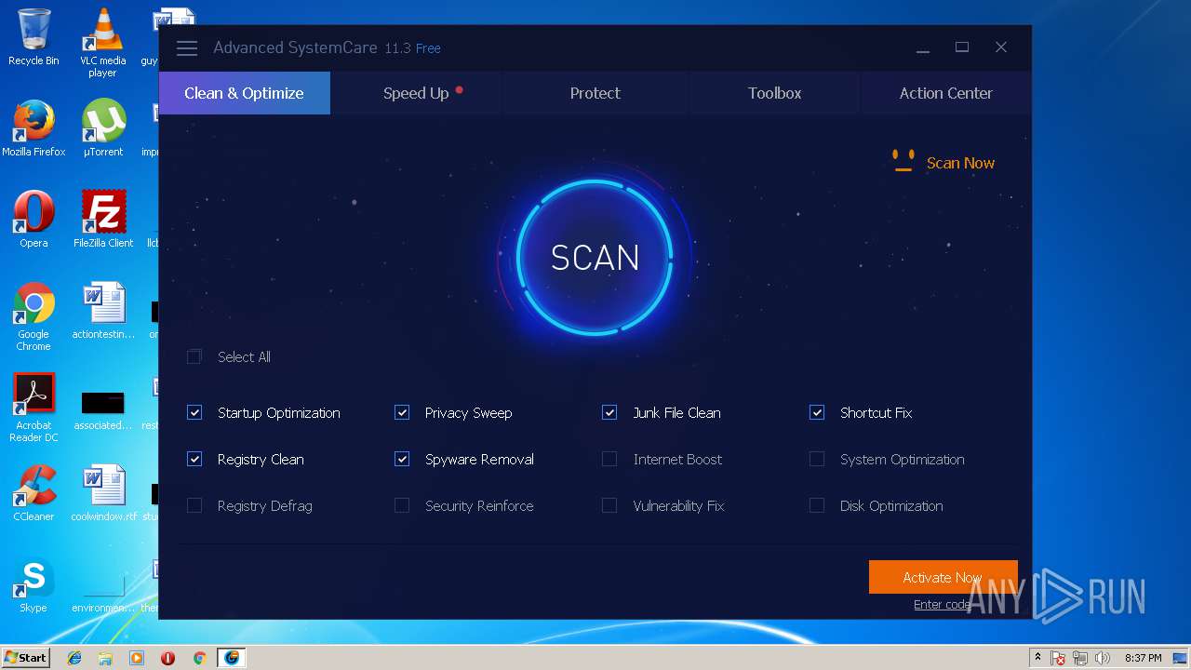This screenshot has width=1191, height=670.
Task: Maximize the Advanced SystemCare window
Action: pyautogui.click(x=962, y=47)
